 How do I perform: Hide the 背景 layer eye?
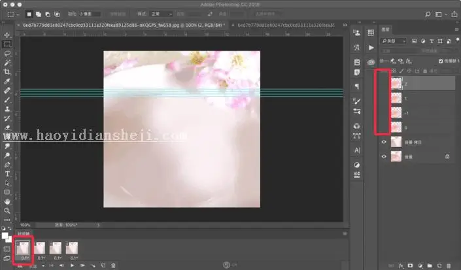[384, 157]
